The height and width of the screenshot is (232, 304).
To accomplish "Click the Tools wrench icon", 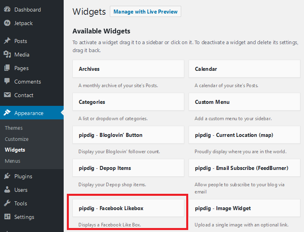I will tap(7, 203).
